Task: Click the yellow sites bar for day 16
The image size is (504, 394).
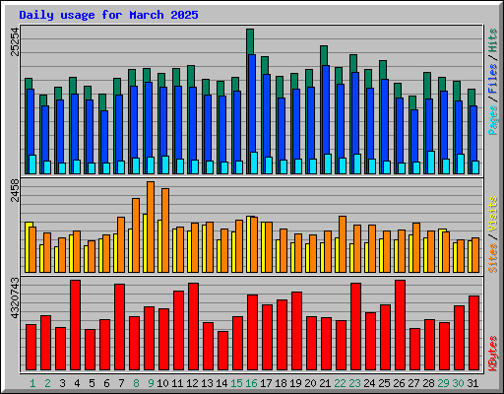Action: click(x=249, y=244)
